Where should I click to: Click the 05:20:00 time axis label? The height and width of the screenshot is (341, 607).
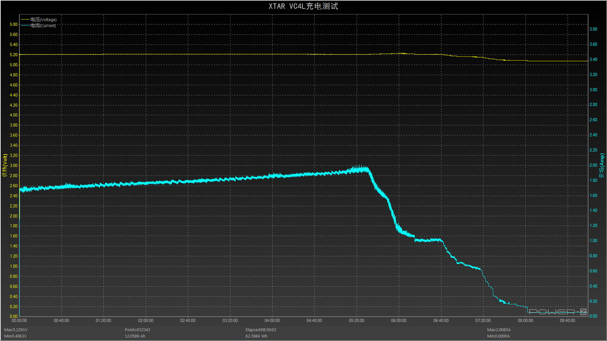tap(356, 321)
